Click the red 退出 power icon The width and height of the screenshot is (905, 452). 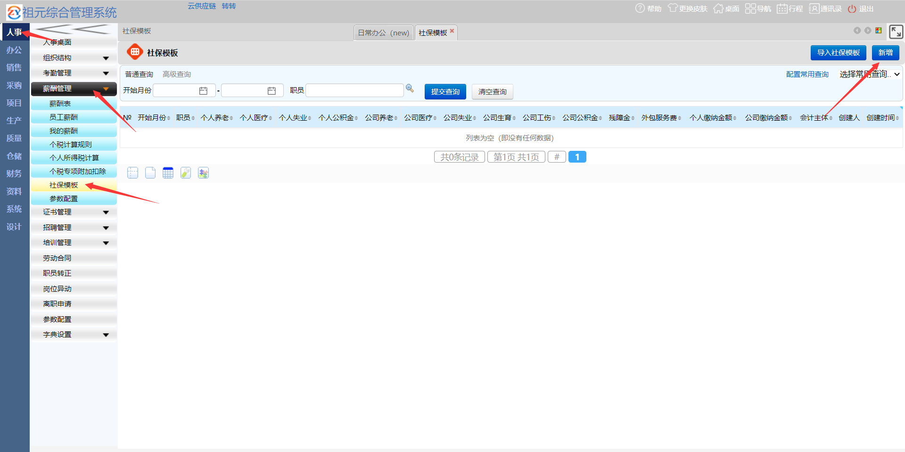pyautogui.click(x=852, y=8)
